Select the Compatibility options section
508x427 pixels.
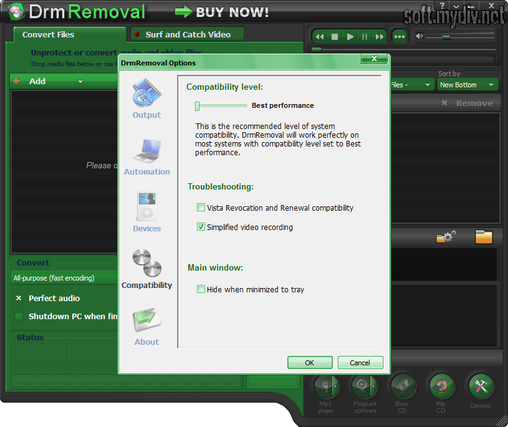tap(146, 269)
